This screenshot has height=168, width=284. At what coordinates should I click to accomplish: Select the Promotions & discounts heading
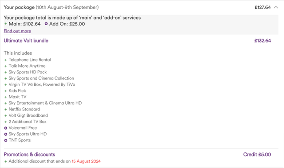[29, 154]
